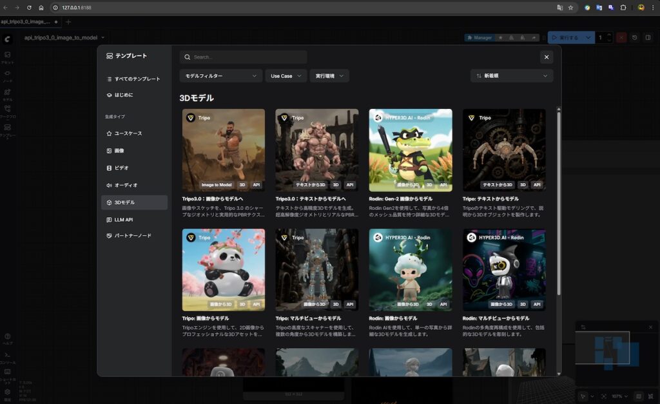Click the オーディオ speaker icon in the sidebar
Viewport: 660px width, 404px height.
109,185
